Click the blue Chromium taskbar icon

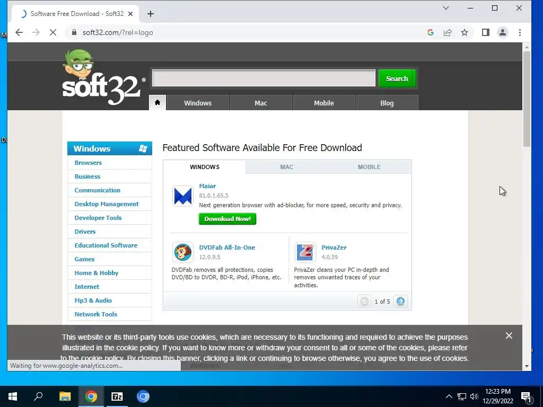coord(143,396)
